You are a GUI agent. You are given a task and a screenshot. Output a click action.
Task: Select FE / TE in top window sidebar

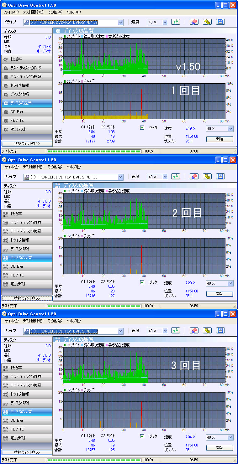point(27,121)
